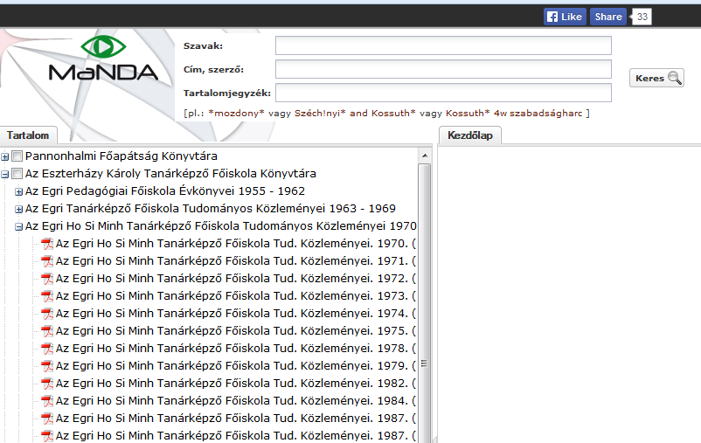Open Ho Si Minh Tud. Közleményei 1974 document
This screenshot has height=443, width=701.
236,314
